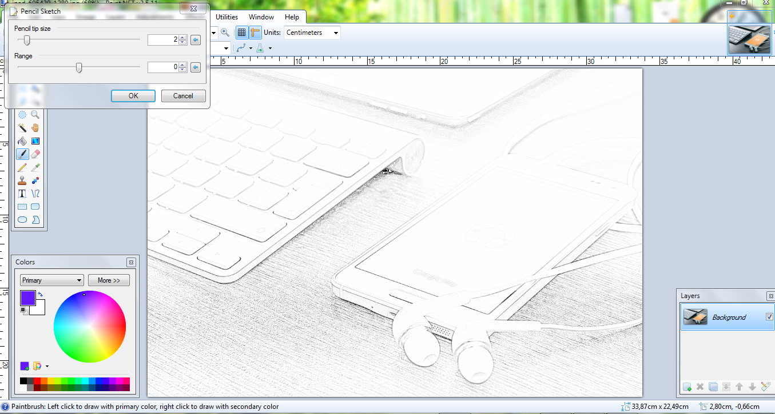Select the Pencil tool

(22, 167)
